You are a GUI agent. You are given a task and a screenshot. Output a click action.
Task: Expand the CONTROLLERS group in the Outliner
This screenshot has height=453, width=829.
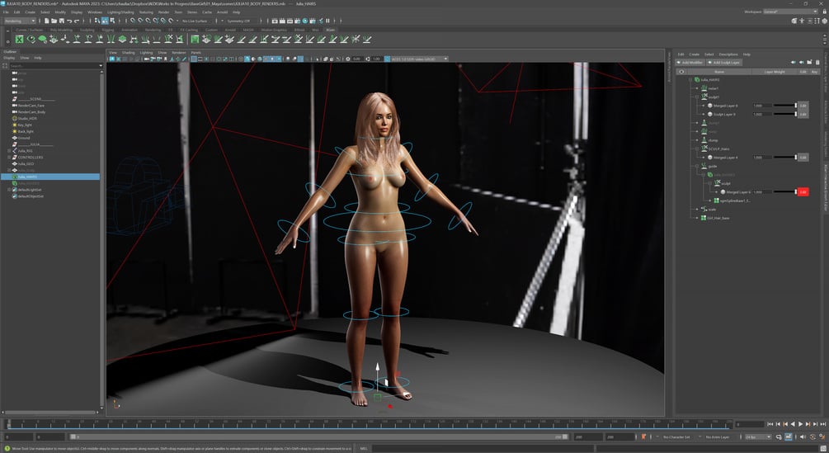coord(9,158)
